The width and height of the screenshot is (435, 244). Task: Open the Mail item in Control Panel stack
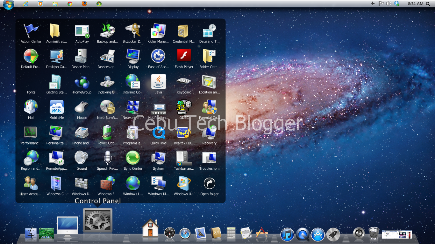point(31,107)
